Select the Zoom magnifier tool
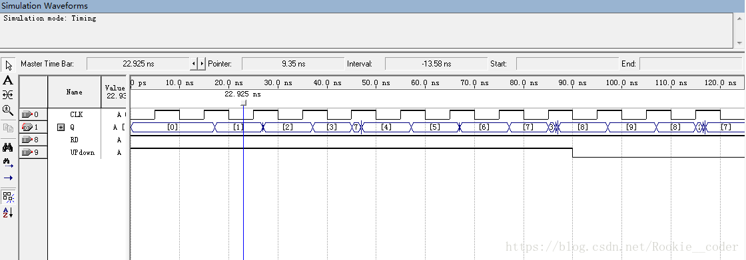Image resolution: width=746 pixels, height=260 pixels. [7, 110]
